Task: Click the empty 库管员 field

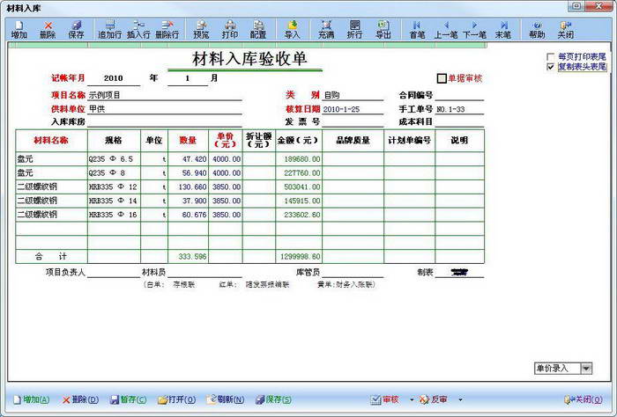Action: [353, 272]
